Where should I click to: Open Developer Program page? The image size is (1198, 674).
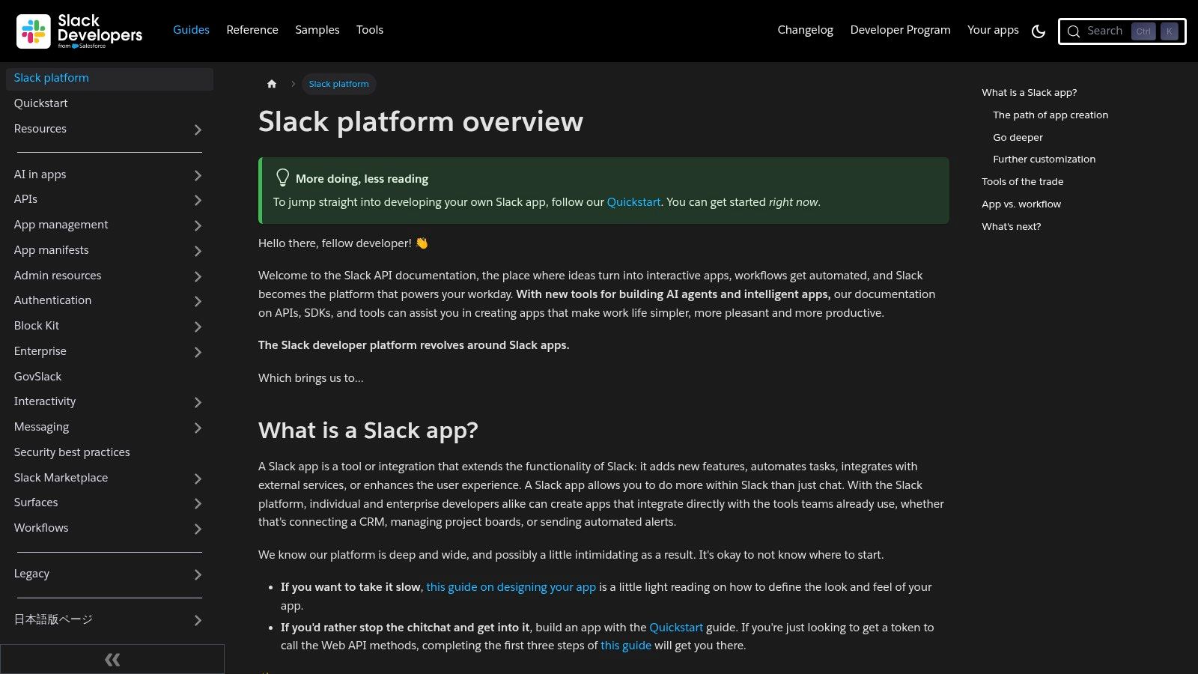900,30
